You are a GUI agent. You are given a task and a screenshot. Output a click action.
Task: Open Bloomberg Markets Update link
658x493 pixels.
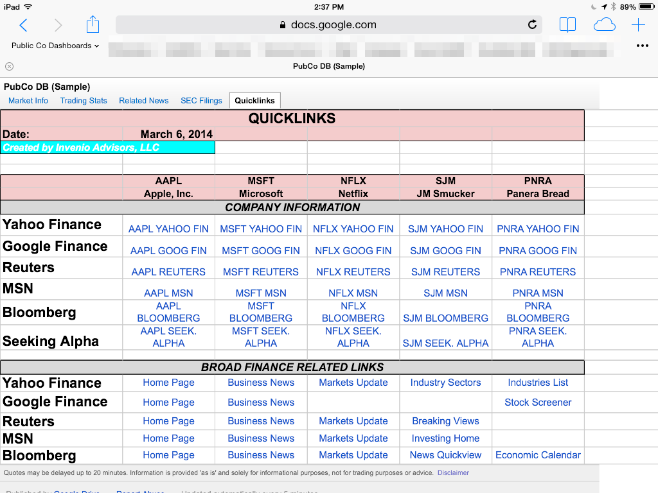coord(353,455)
